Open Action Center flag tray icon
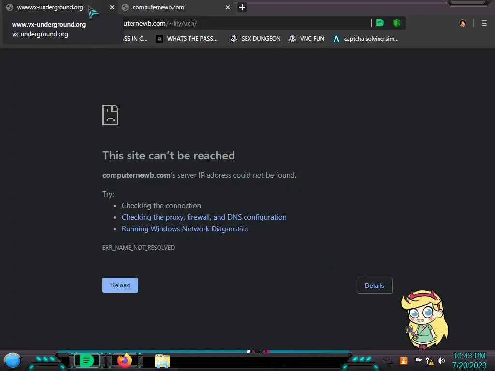Viewport: 495px width, 371px height. (x=418, y=360)
